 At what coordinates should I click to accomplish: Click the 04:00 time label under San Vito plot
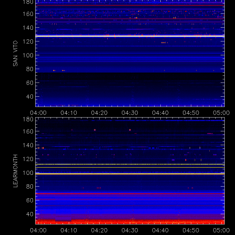[38, 113]
